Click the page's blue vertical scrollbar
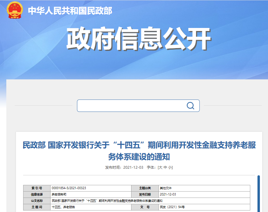268x212 pixels. tap(258, 192)
